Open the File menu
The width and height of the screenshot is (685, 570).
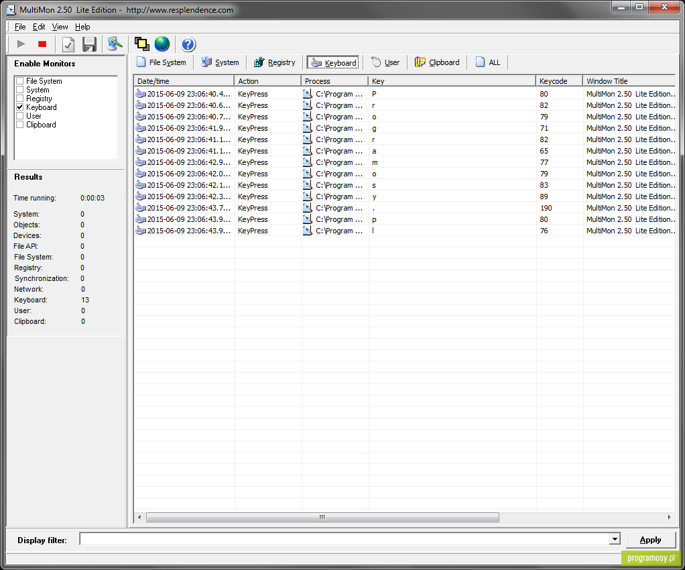(x=20, y=27)
